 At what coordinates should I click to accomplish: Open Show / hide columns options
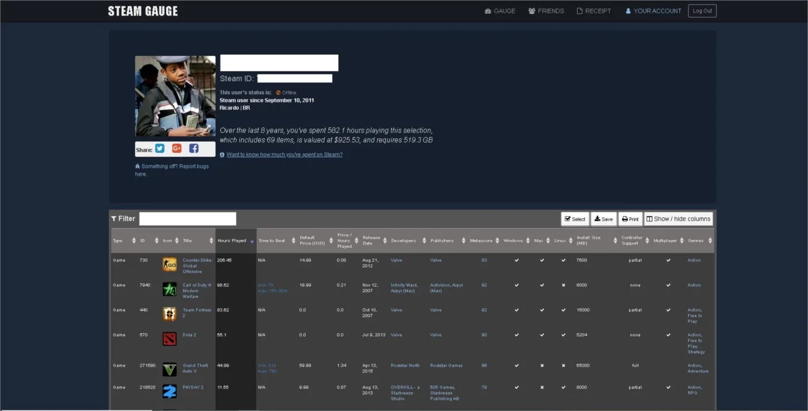pos(678,219)
